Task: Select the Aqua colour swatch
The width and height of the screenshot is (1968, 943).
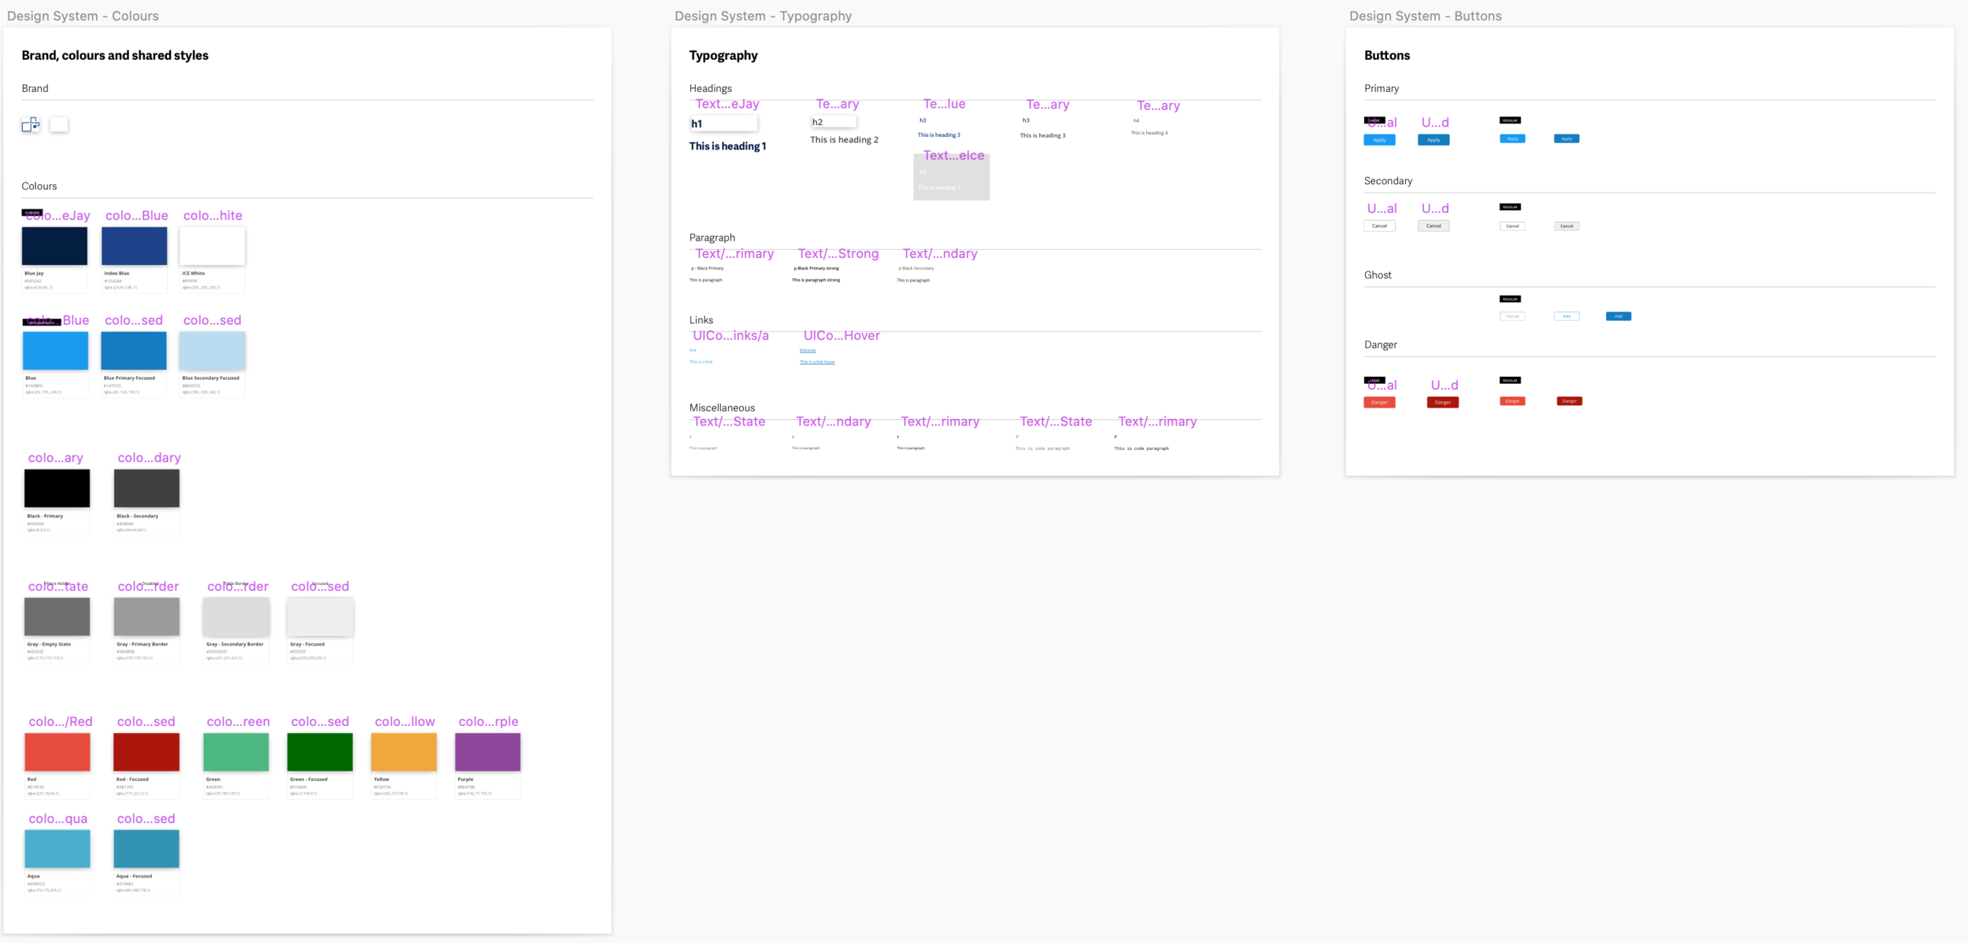Action: (x=57, y=849)
